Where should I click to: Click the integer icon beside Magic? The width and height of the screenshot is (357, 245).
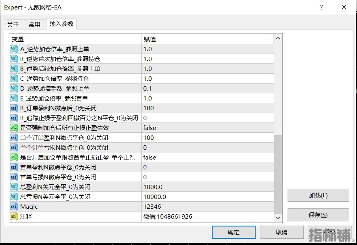14,206
